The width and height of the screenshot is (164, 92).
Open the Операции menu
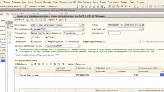[x=16, y=2]
